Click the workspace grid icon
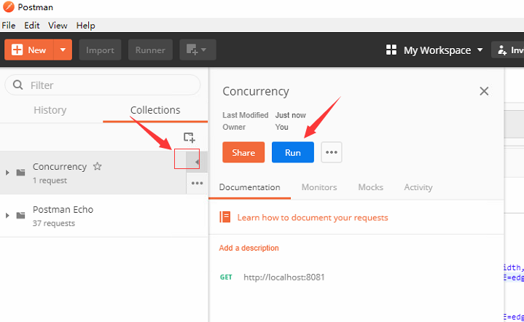Viewport: 524px width, 322px height. [391, 50]
